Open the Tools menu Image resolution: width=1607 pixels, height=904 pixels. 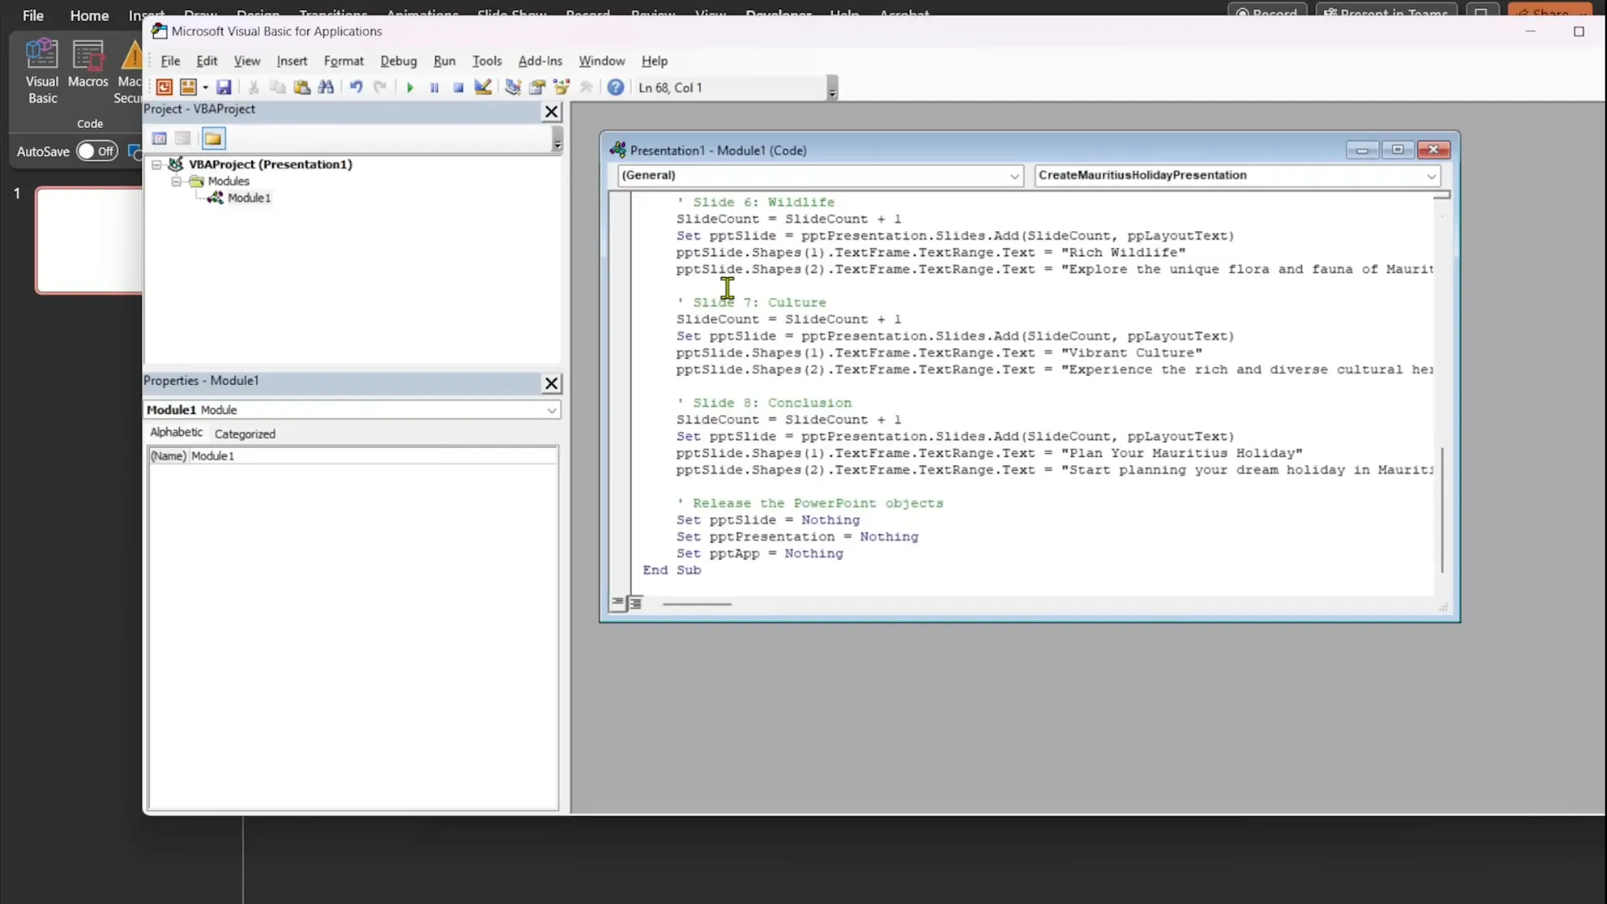pyautogui.click(x=486, y=61)
